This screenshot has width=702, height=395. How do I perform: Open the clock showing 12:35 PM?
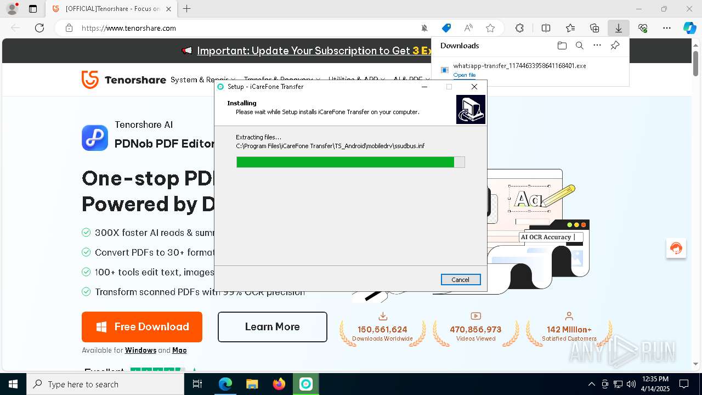click(x=655, y=384)
